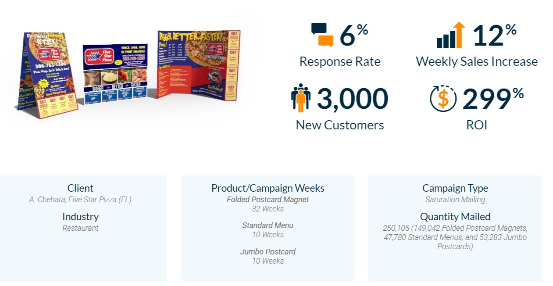Click the Standard Menu entry
This screenshot has height=286, width=553.
point(268,225)
